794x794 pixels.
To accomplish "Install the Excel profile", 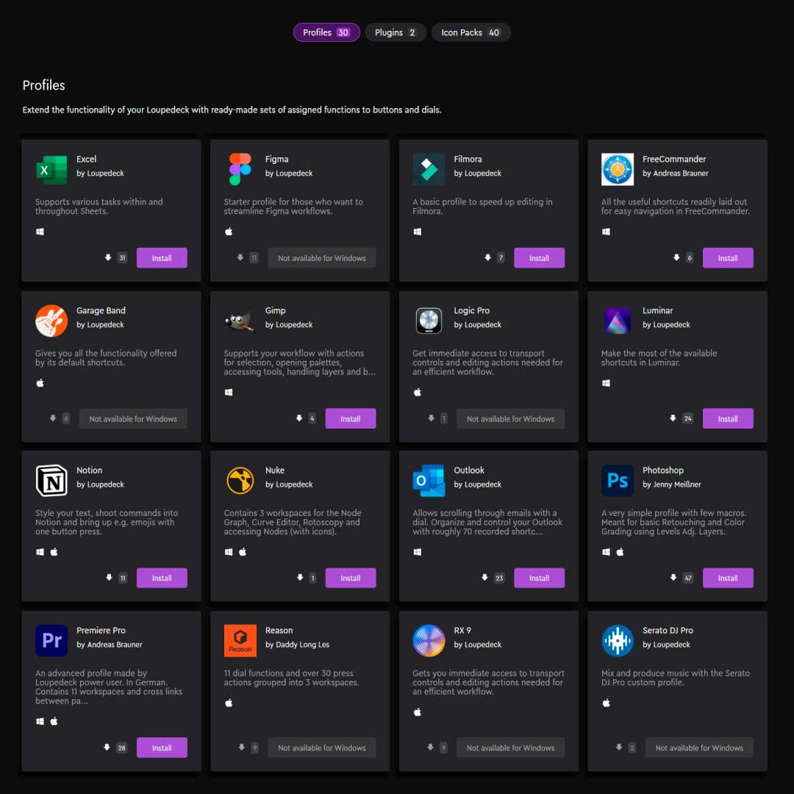I will click(162, 258).
